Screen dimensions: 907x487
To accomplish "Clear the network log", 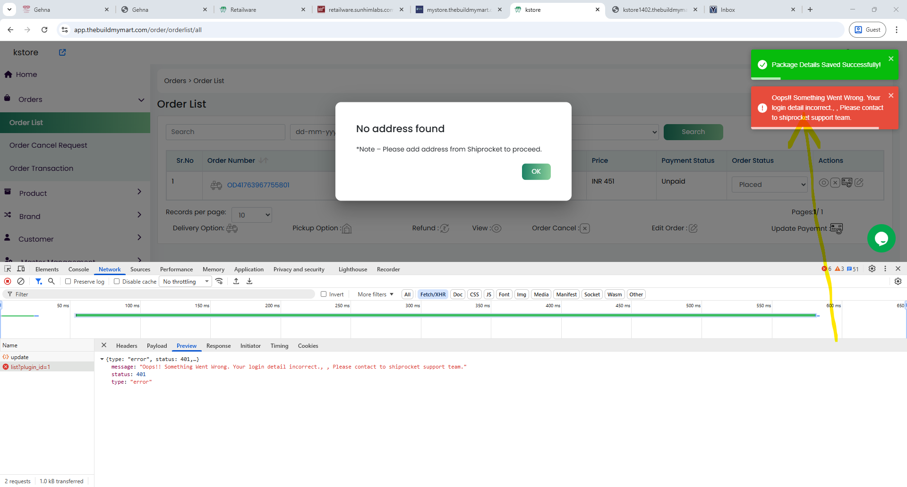I will point(21,281).
